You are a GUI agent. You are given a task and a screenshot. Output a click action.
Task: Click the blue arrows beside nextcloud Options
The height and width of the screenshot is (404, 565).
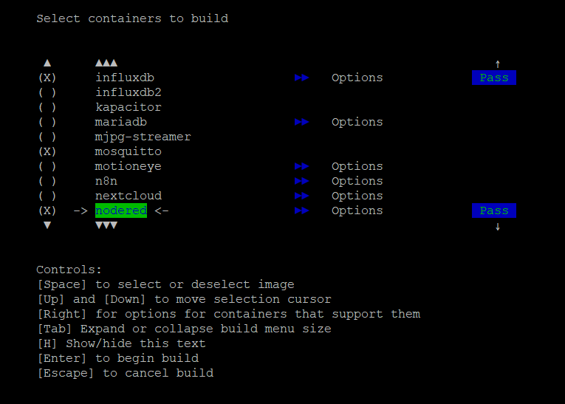click(301, 196)
